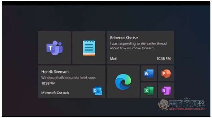
Task: Click the Outlook icon in Henrik's tile
Action: [97, 91]
